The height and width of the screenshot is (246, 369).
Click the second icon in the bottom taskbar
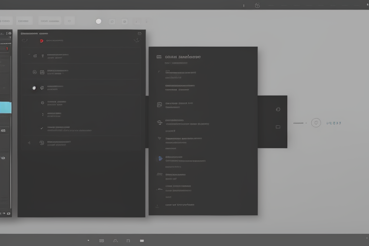[x=101, y=240]
